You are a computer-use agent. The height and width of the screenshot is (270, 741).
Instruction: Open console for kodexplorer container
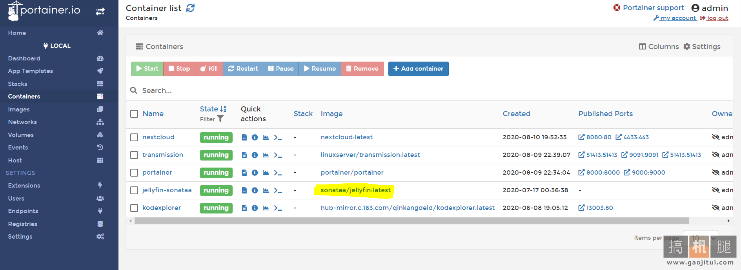pos(278,208)
